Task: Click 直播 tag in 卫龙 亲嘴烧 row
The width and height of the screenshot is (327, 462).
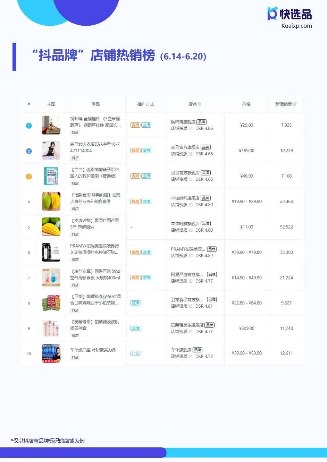Action: pyautogui.click(x=135, y=303)
